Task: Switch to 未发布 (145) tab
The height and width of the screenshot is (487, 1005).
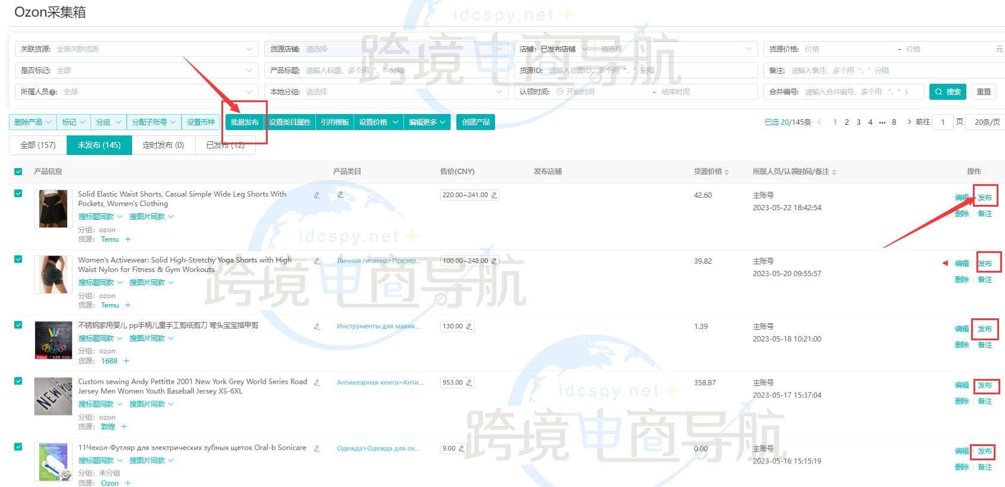Action: (99, 145)
